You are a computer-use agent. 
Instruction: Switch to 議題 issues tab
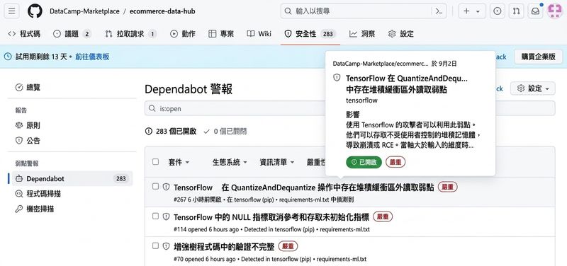pyautogui.click(x=72, y=34)
